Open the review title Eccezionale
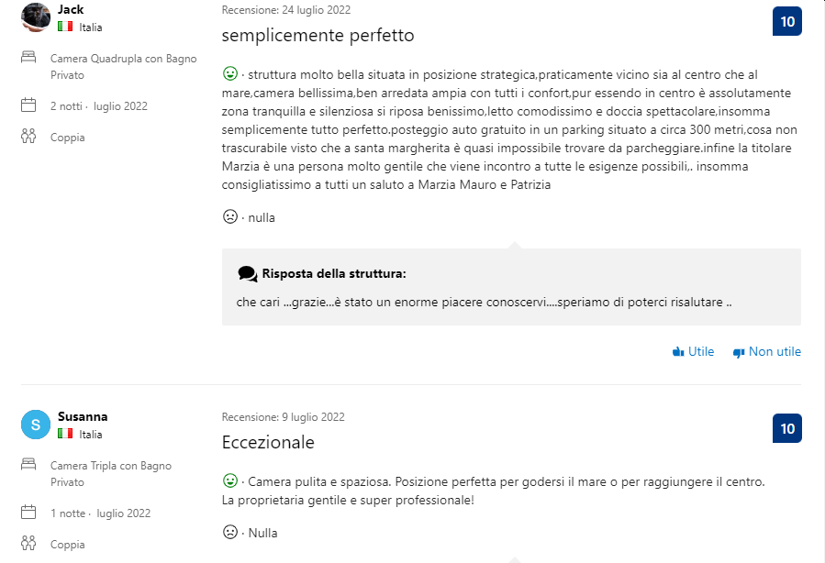 tap(268, 442)
